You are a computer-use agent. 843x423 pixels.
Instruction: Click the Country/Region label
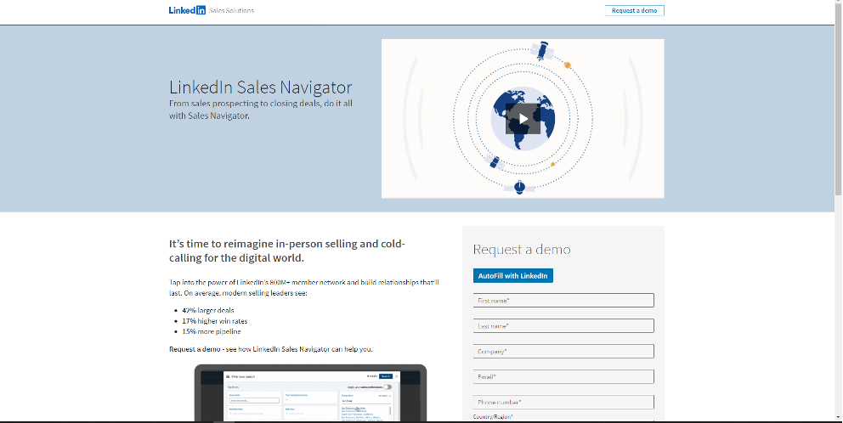tap(493, 417)
